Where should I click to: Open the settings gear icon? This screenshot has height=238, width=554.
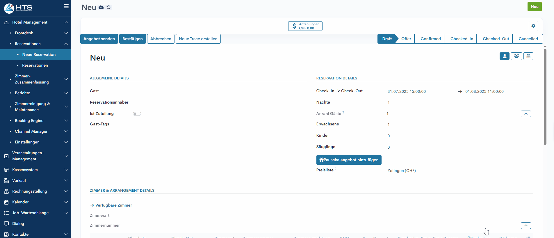point(533,26)
